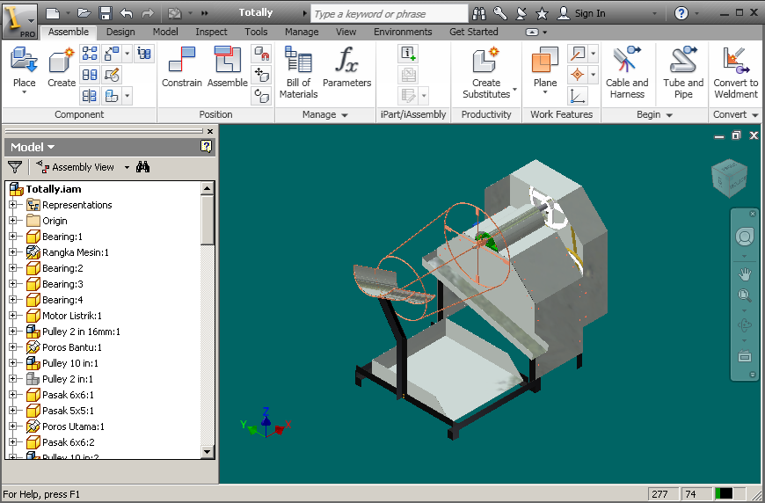
Task: Expand the Motor Listrik:1 node
Action: pyautogui.click(x=13, y=316)
